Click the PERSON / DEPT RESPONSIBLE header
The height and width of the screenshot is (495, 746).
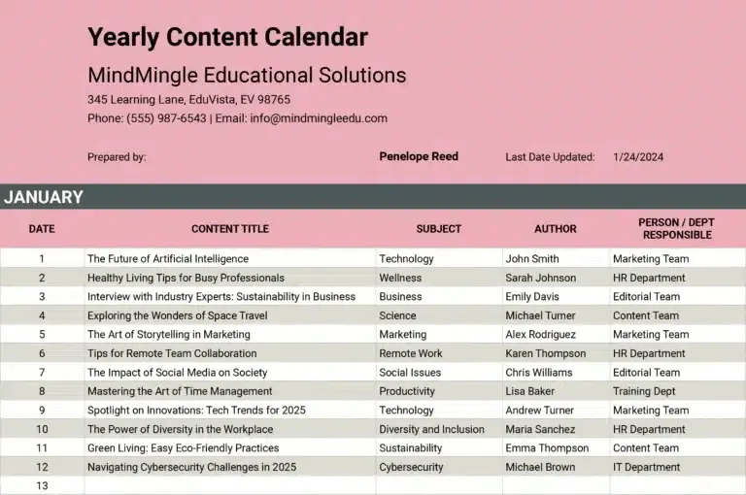(x=677, y=229)
